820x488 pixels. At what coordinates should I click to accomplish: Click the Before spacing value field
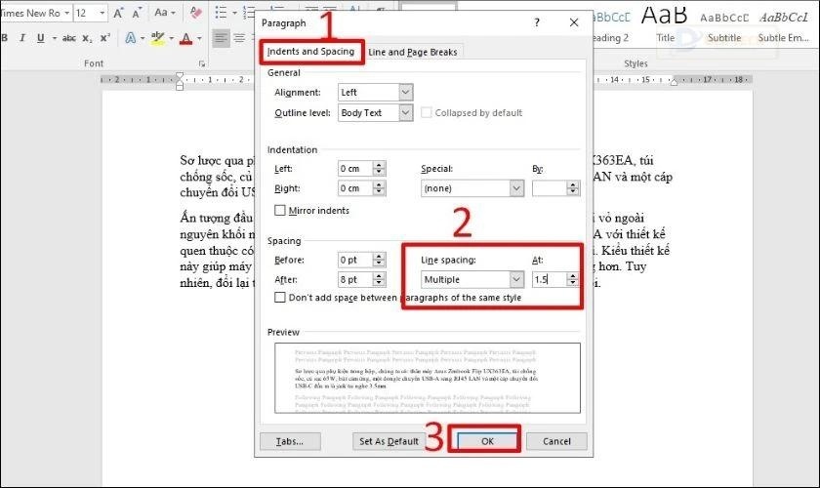click(x=355, y=260)
